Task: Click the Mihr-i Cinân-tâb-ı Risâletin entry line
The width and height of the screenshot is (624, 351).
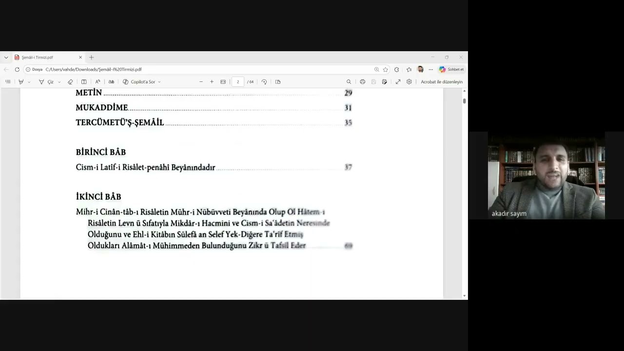Action: click(200, 212)
